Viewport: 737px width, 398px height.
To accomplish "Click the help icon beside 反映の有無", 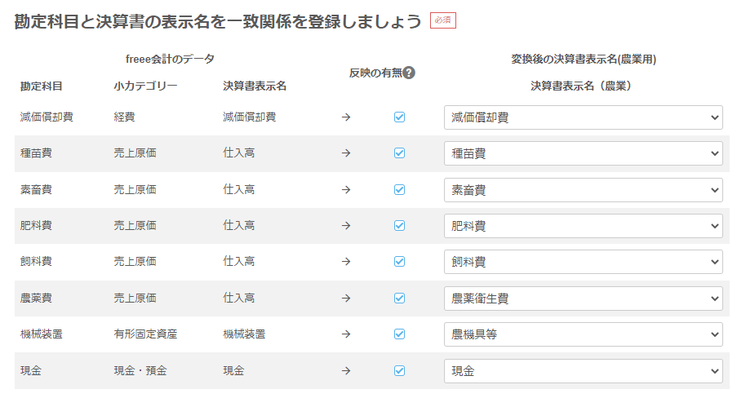I will (409, 73).
